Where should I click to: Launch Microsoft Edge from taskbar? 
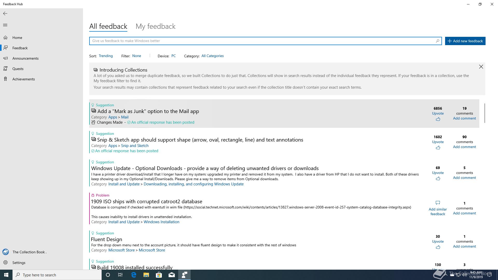[x=134, y=275]
